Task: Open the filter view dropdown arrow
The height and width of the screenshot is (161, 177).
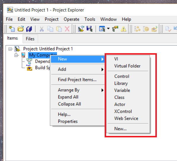Action: coord(108,28)
